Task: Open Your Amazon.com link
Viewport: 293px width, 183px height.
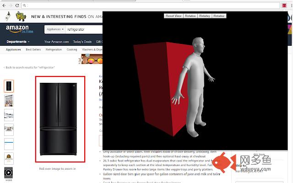Action: pos(56,42)
